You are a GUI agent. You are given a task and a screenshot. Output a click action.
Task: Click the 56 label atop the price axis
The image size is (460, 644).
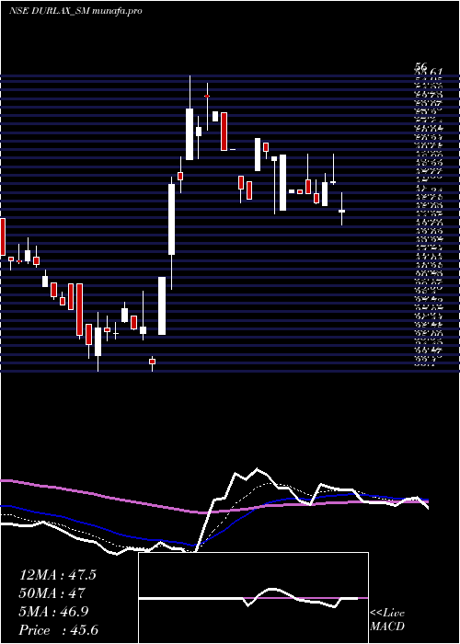click(421, 66)
